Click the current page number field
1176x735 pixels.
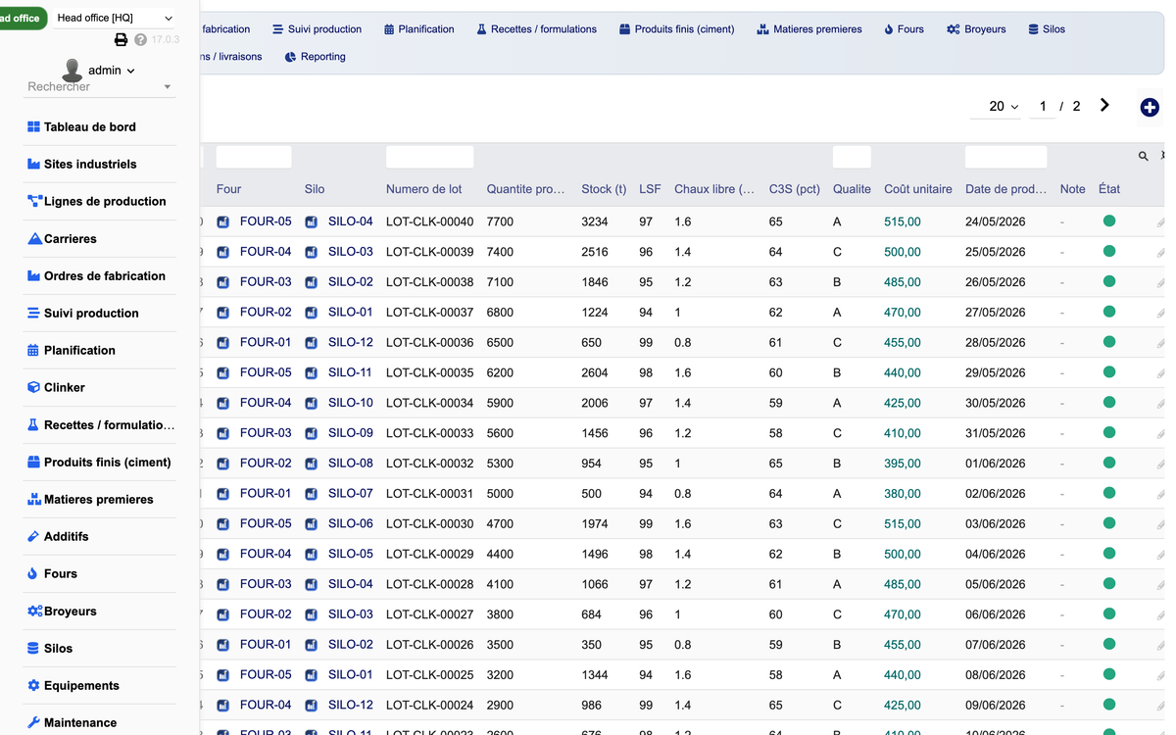tap(1043, 106)
